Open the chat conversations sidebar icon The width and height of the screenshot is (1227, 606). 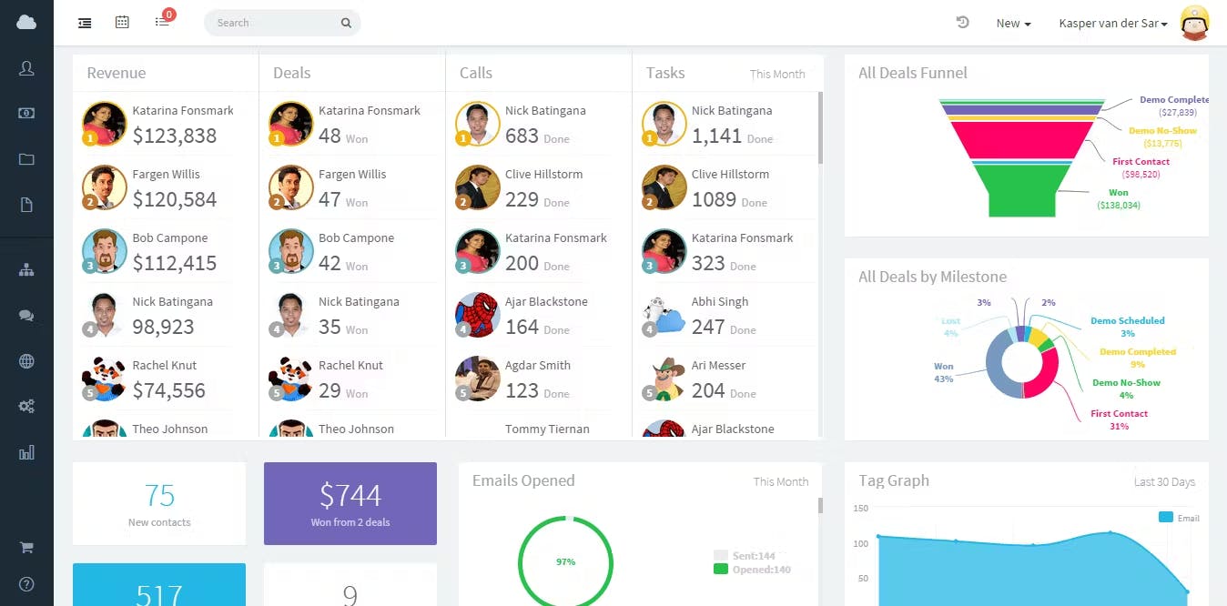coord(26,316)
